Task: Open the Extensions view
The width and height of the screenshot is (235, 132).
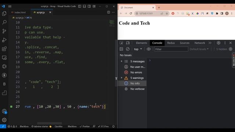Action: click(4, 49)
